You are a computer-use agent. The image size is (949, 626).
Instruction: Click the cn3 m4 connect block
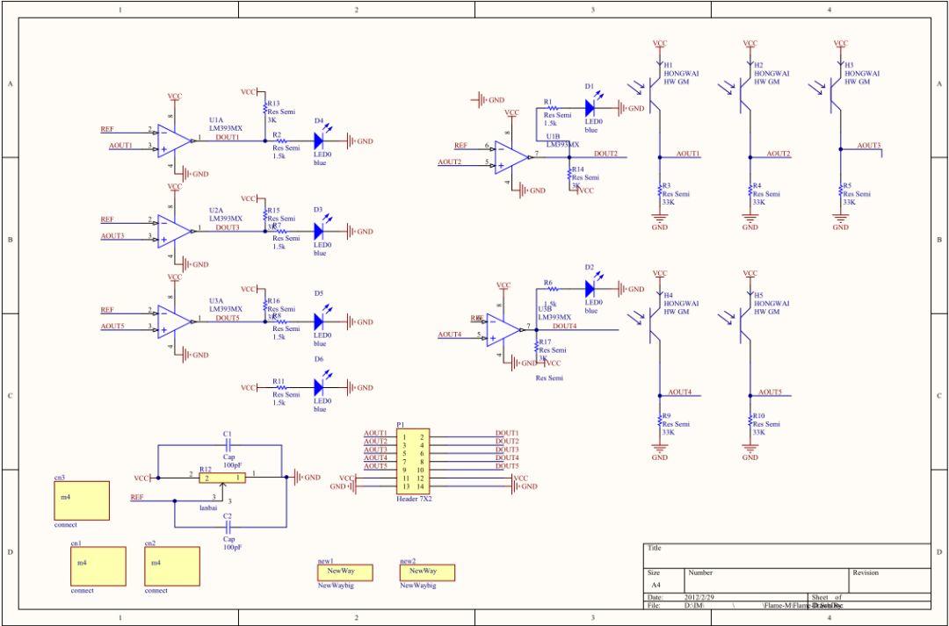point(82,500)
